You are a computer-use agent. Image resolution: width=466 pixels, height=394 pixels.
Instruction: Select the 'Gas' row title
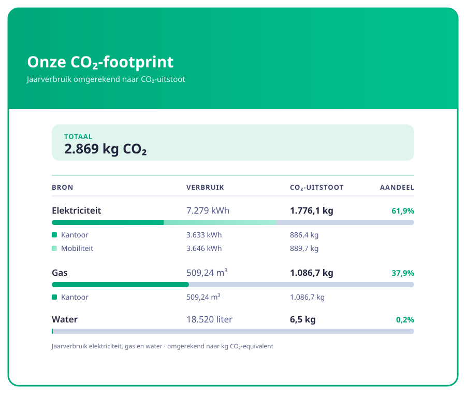coord(60,273)
